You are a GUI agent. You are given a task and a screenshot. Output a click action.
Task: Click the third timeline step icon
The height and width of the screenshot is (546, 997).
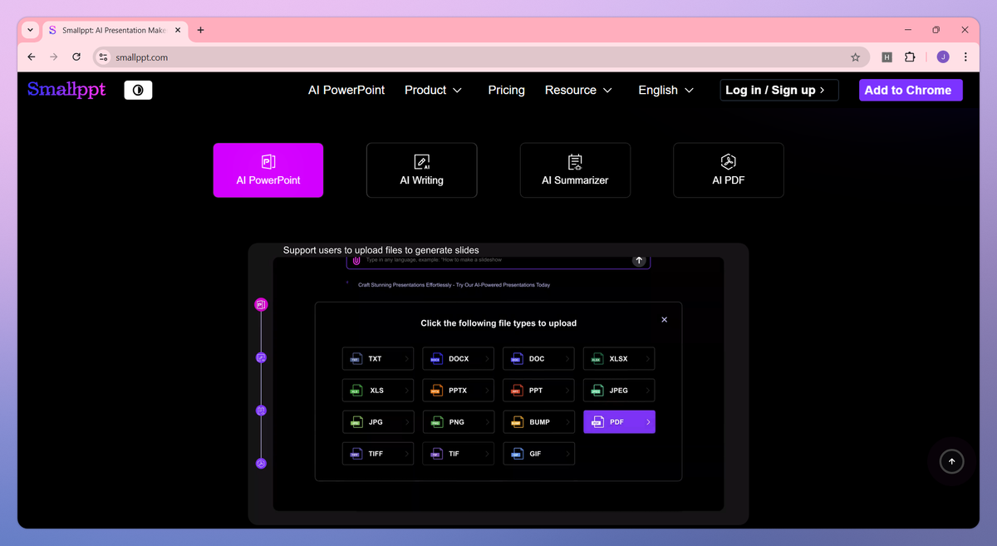tap(261, 411)
